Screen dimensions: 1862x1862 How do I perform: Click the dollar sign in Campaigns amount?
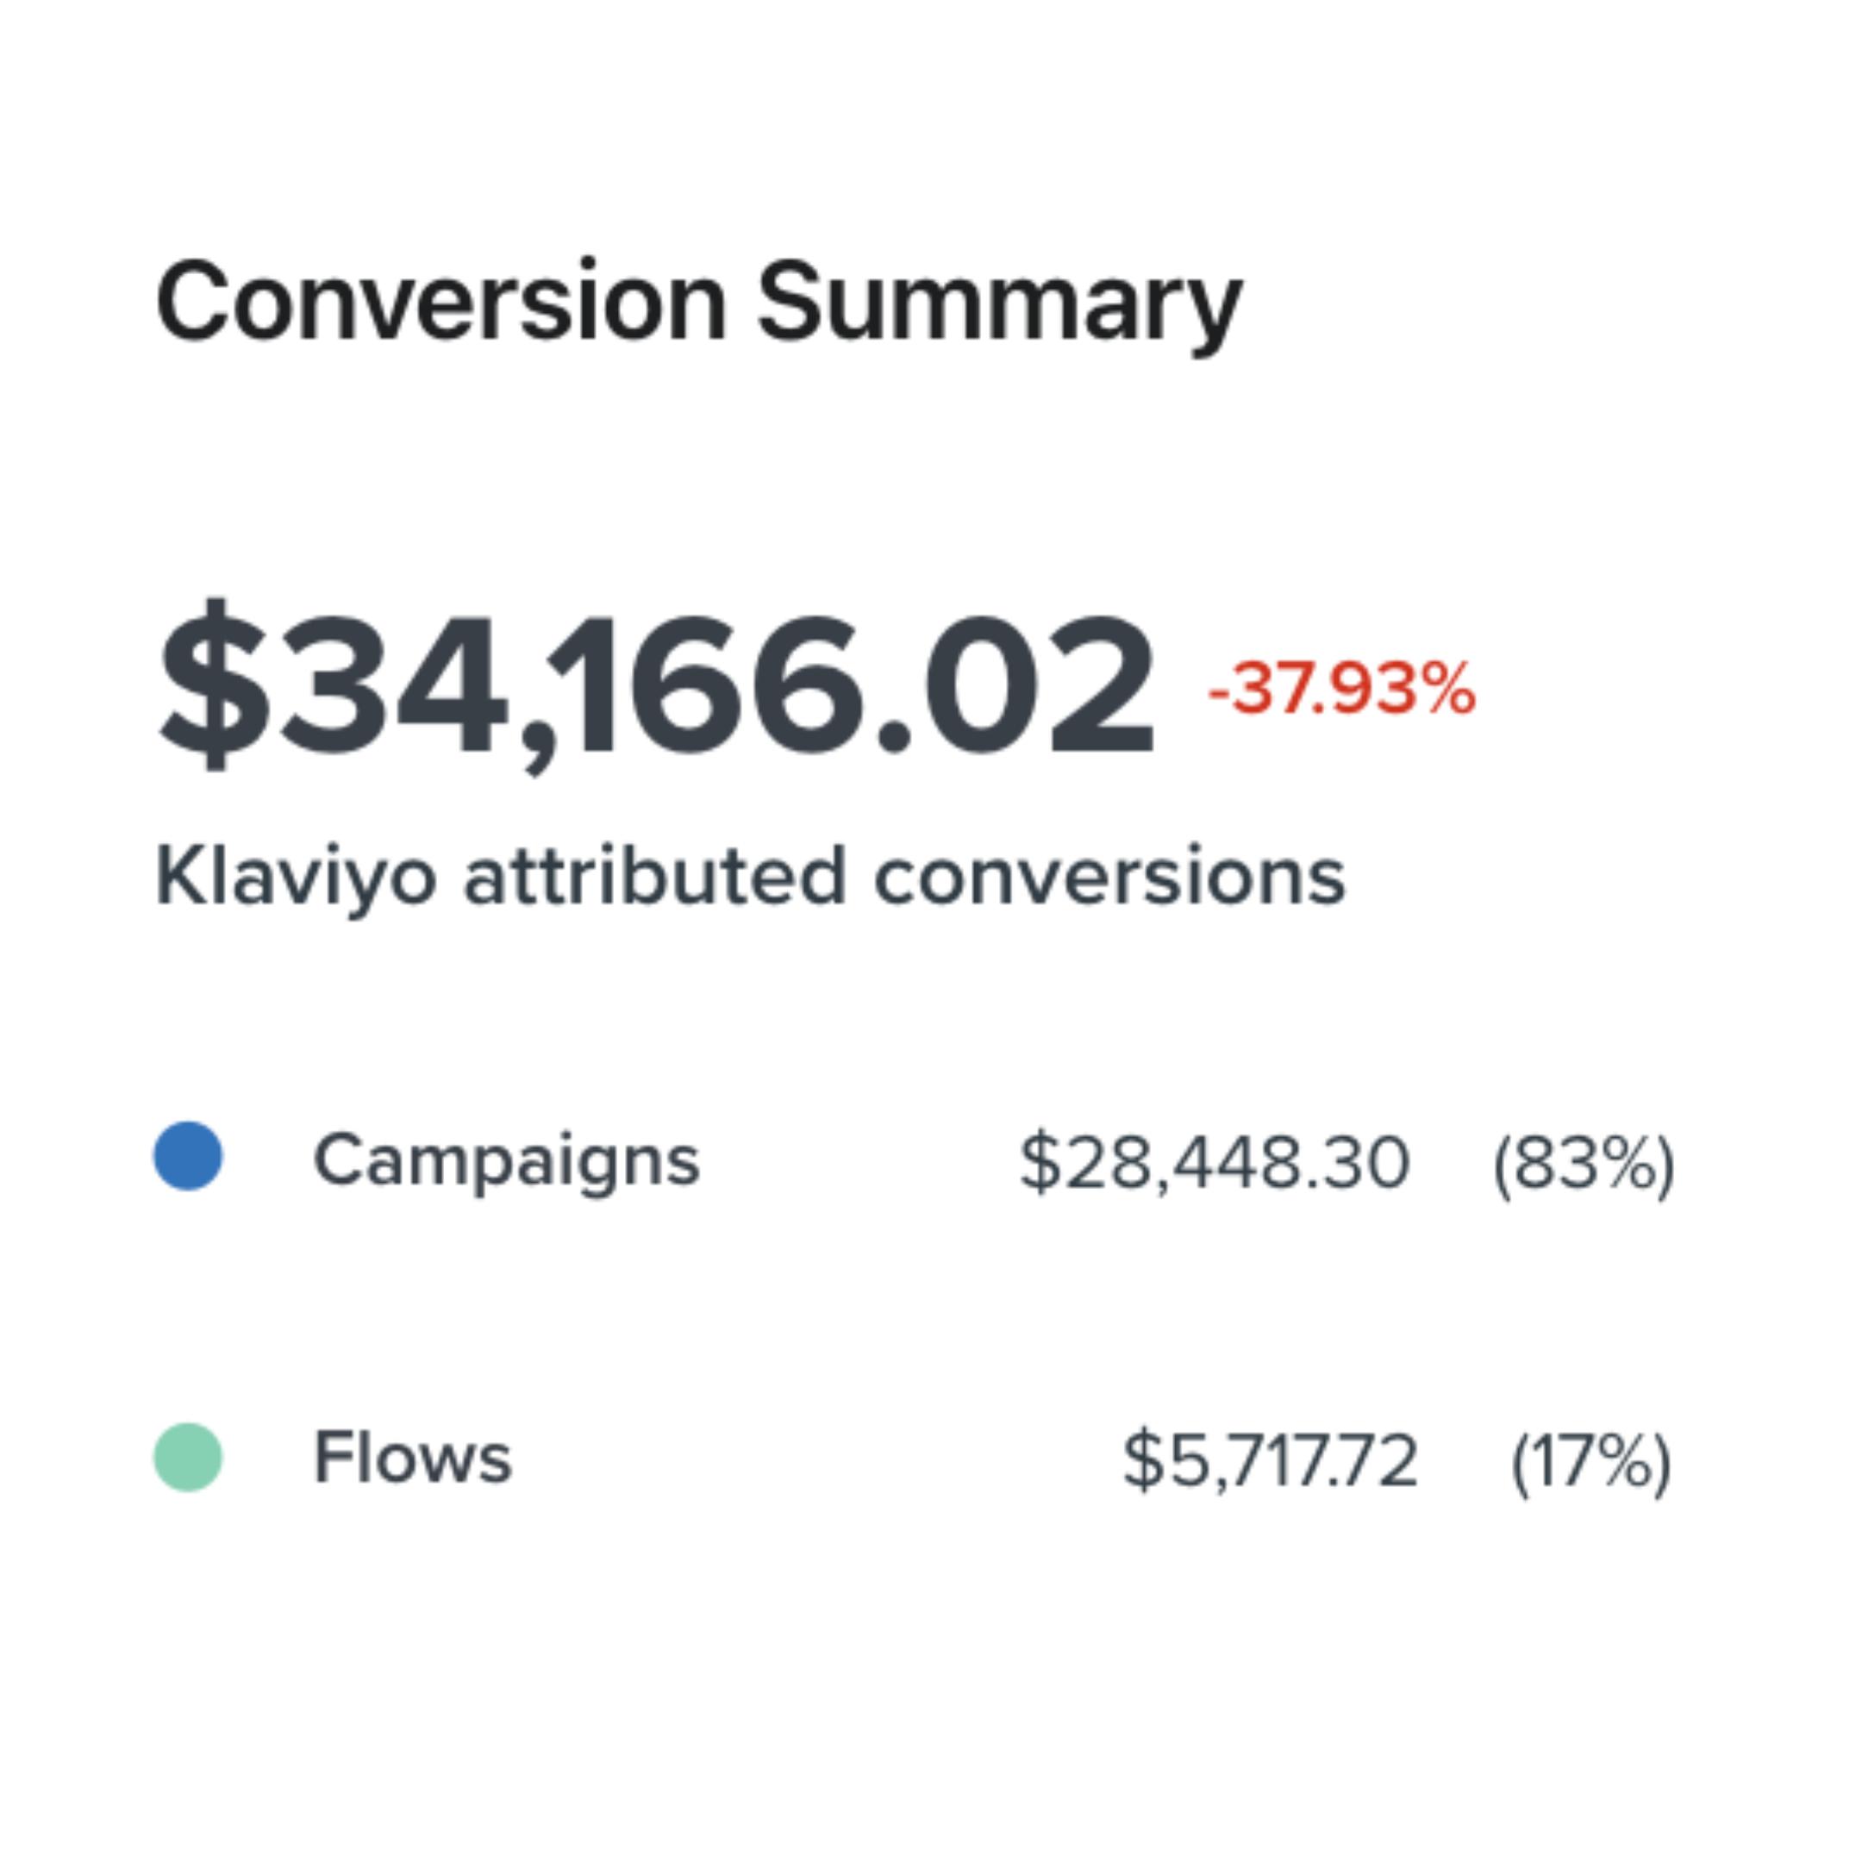tap(1039, 1162)
